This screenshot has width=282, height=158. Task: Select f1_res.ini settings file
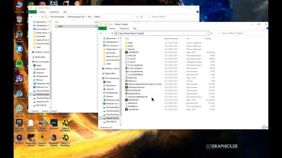[132, 62]
